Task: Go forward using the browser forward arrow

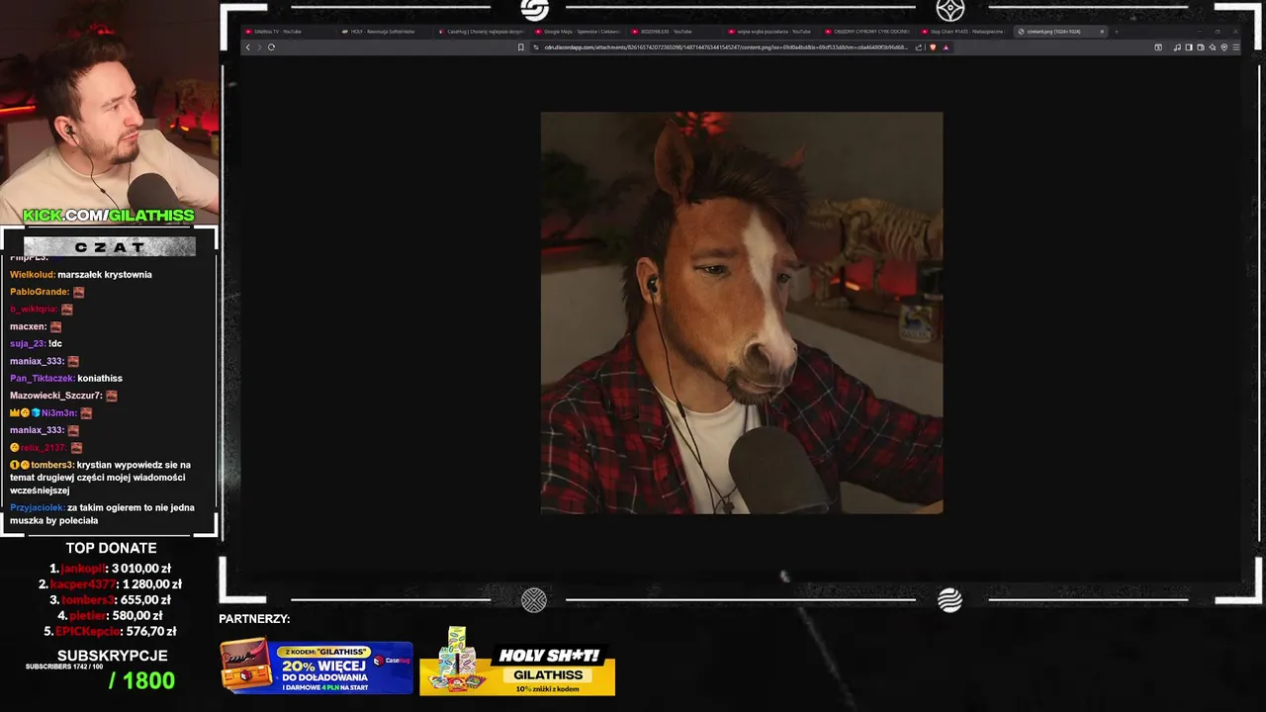Action: (259, 46)
